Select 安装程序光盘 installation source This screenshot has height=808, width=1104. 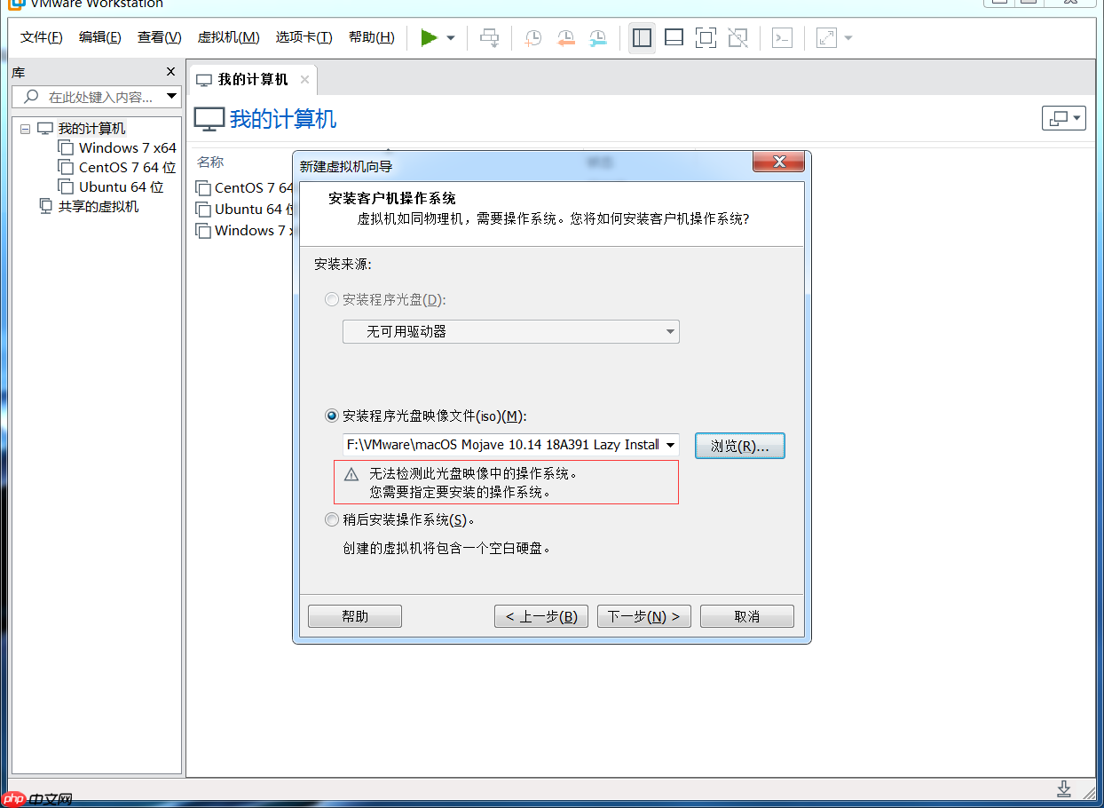tap(331, 299)
